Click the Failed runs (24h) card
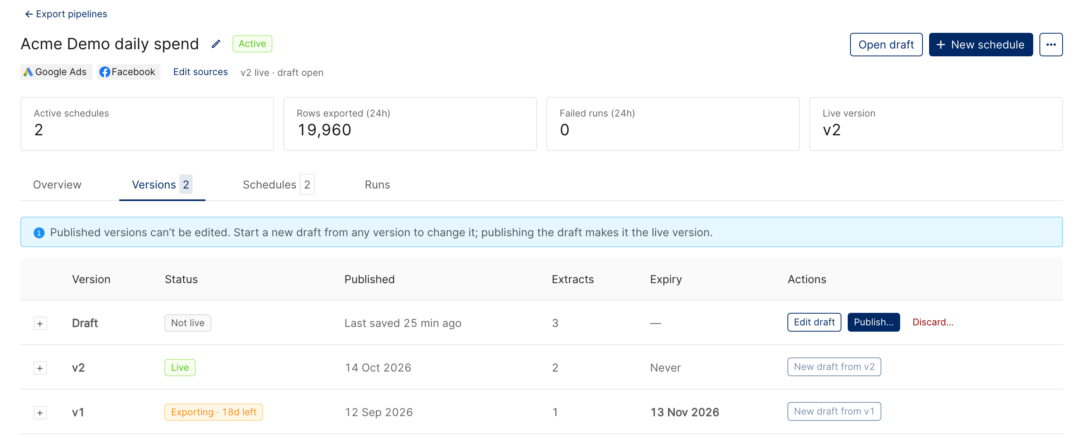This screenshot has height=438, width=1088. point(673,124)
